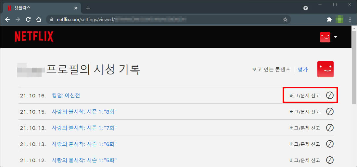Minimize the Chrome window
357x167 pixels.
pyautogui.click(x=320, y=5)
